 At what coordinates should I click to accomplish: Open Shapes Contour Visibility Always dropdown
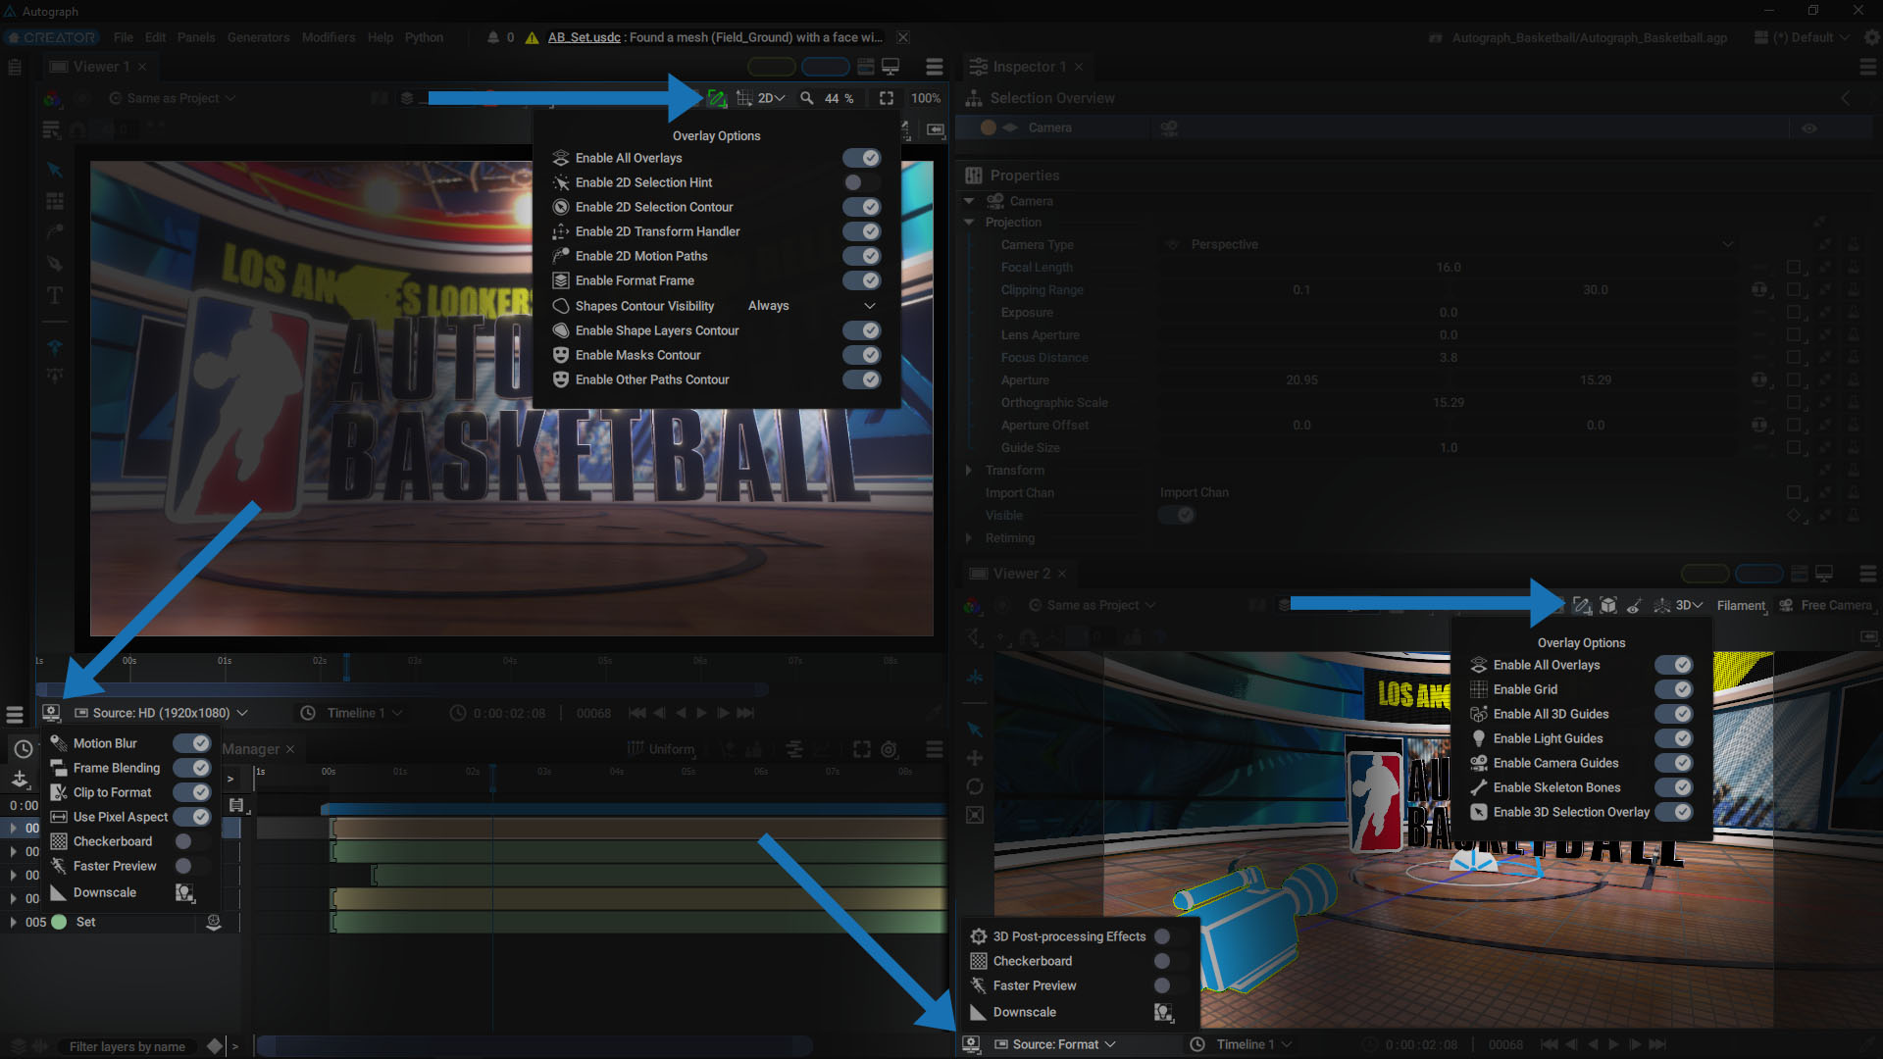(812, 306)
